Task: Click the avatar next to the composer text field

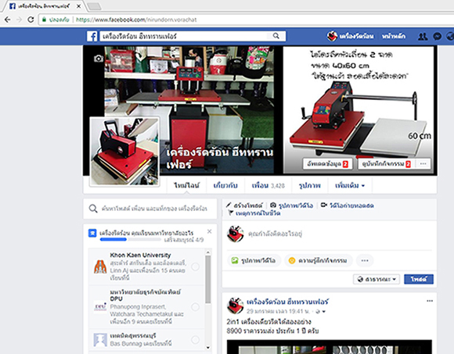Action: point(235,234)
